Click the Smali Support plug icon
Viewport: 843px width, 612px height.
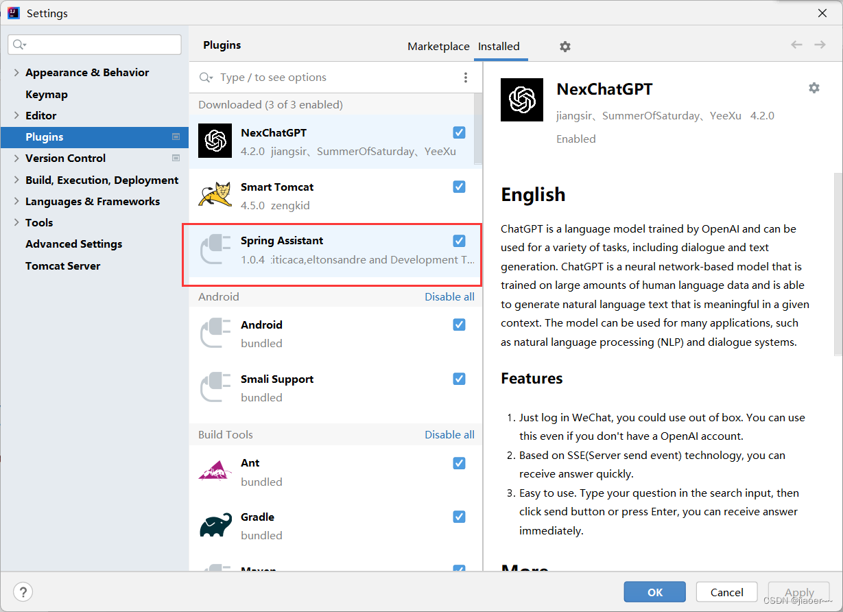(215, 388)
